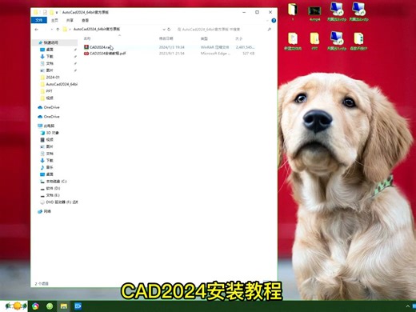Click the AutoCad2024_64bit address bar path

[x=97, y=29]
